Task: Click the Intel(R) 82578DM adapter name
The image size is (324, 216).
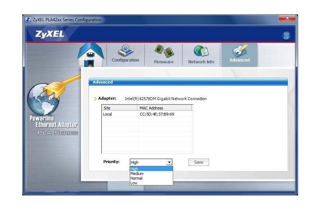Action: (x=166, y=99)
